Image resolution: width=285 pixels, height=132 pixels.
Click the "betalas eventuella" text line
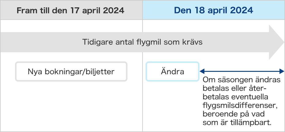point(236,97)
